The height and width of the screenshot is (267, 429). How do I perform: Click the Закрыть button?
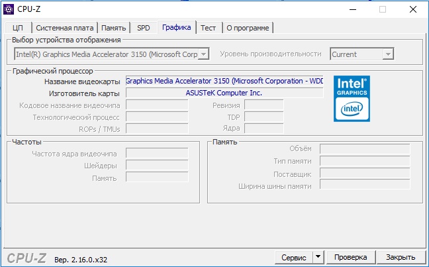point(401,258)
